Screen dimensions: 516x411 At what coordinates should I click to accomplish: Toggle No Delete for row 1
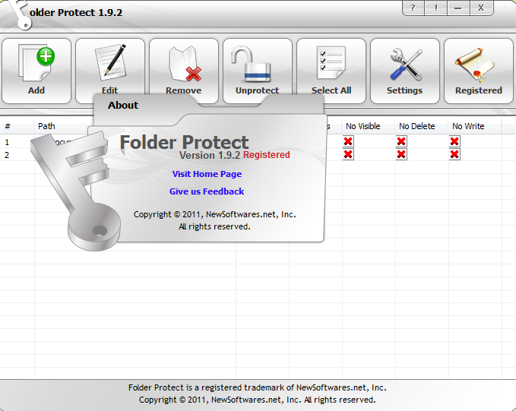tap(401, 141)
